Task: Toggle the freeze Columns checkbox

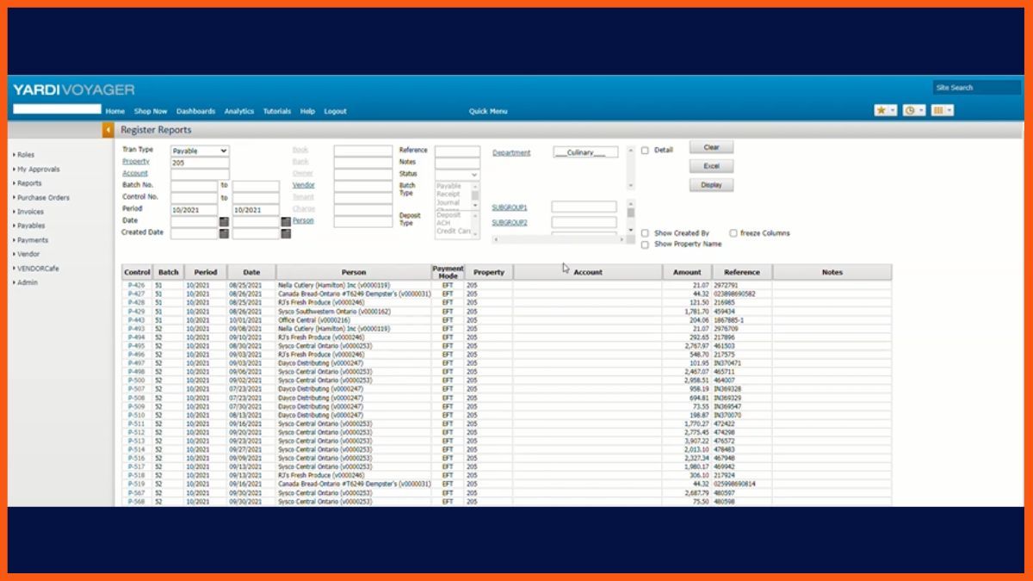Action: tap(733, 233)
